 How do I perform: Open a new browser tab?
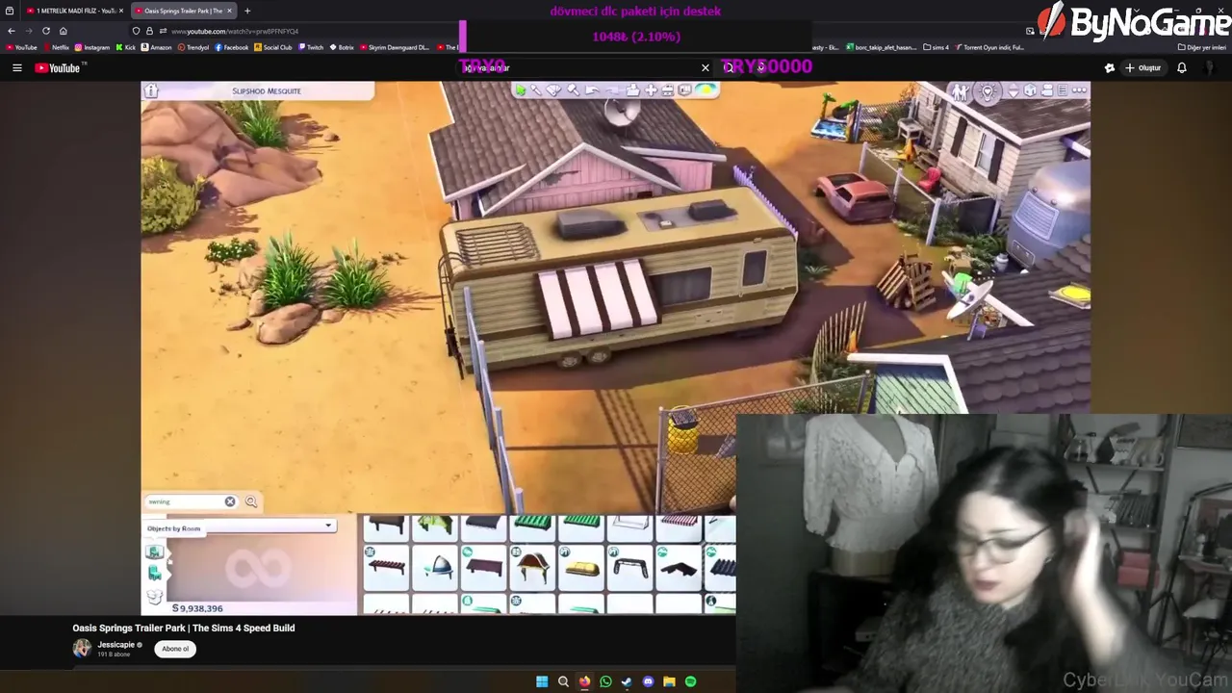click(247, 11)
